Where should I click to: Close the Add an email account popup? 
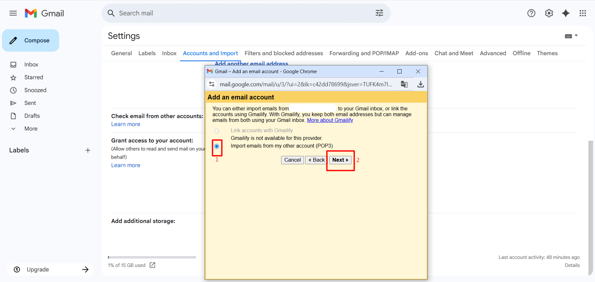click(418, 71)
